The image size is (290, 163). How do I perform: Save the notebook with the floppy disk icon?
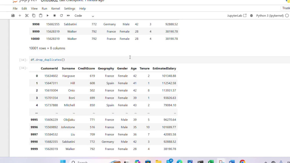point(13,16)
